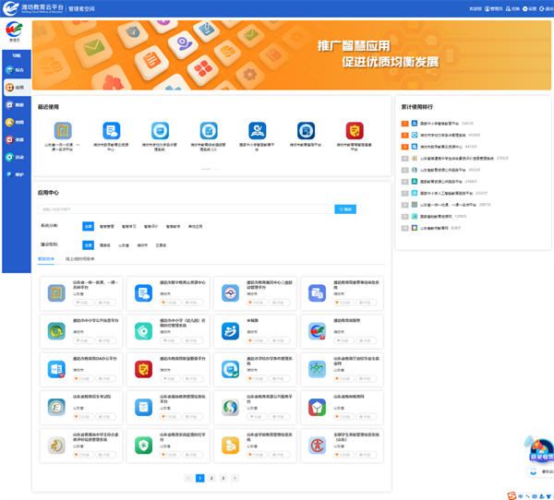The height and width of the screenshot is (500, 554).
Task: Open 综合 in left navigation
Action: tap(17, 70)
